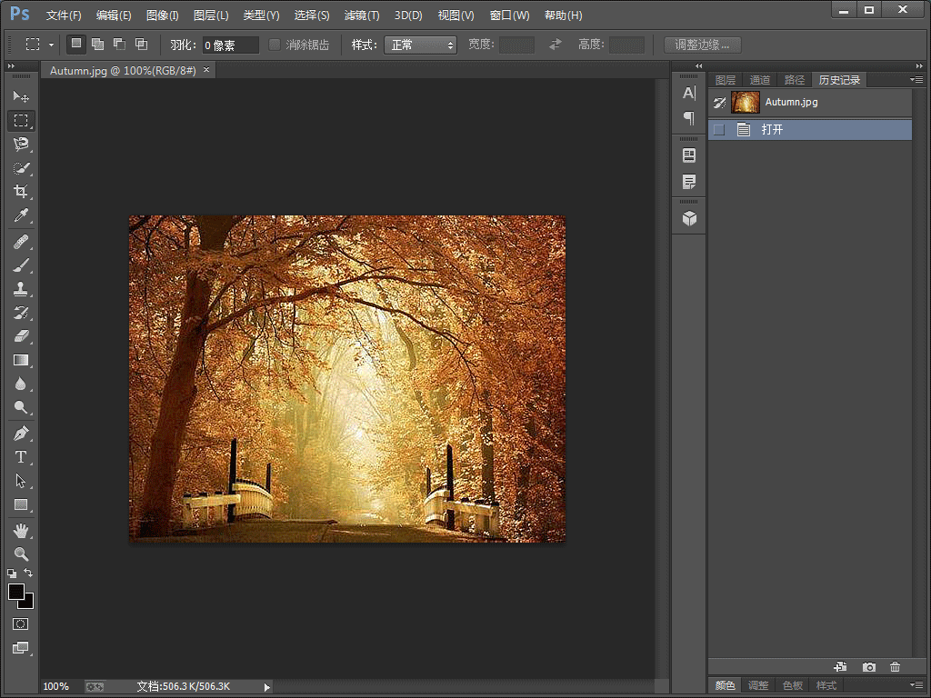Open the Paragraph panel icon

pyautogui.click(x=689, y=118)
